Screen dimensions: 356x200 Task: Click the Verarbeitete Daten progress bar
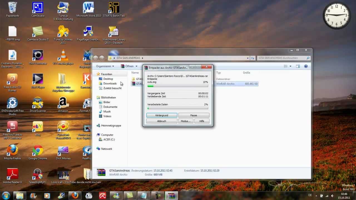pos(178,108)
